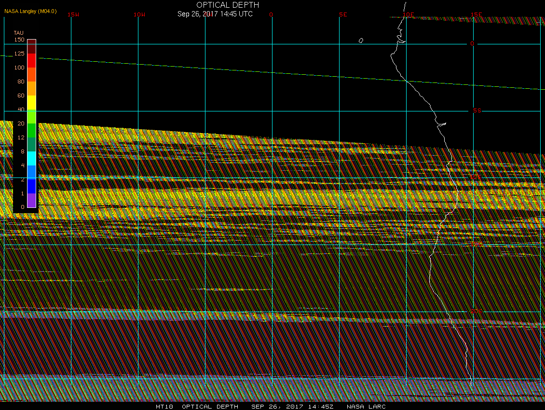Screen dimensions: 545x410
Task: Click the 5E longitude label
Action: pyautogui.click(x=343, y=14)
